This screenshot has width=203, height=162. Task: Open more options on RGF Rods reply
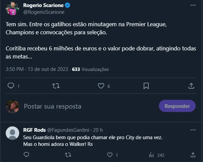[x=193, y=130]
